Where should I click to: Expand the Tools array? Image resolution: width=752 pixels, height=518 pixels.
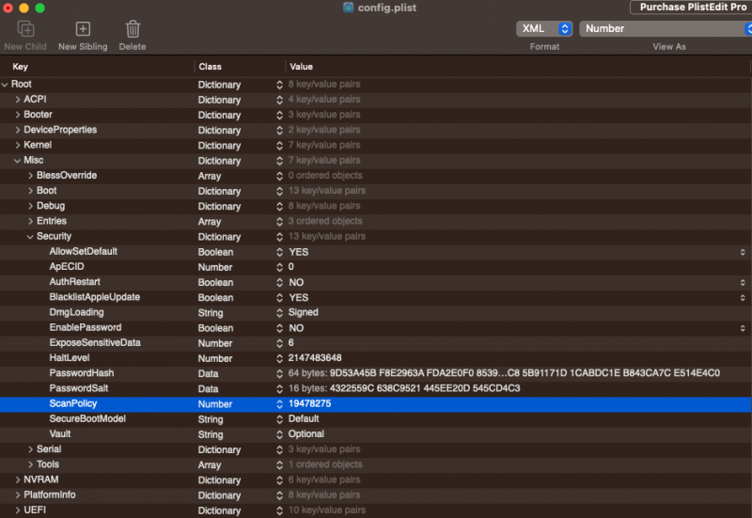tap(31, 464)
